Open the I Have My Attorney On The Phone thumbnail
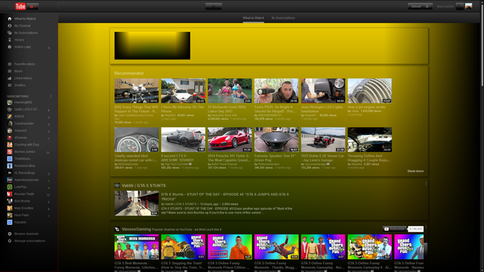Image resolution: width=484 pixels, height=272 pixels. pos(183,91)
